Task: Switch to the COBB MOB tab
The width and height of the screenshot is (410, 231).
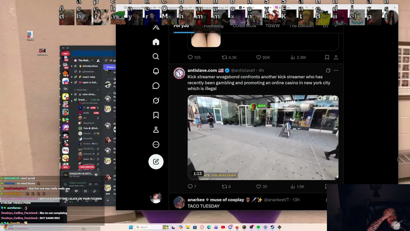Action: pyautogui.click(x=244, y=26)
